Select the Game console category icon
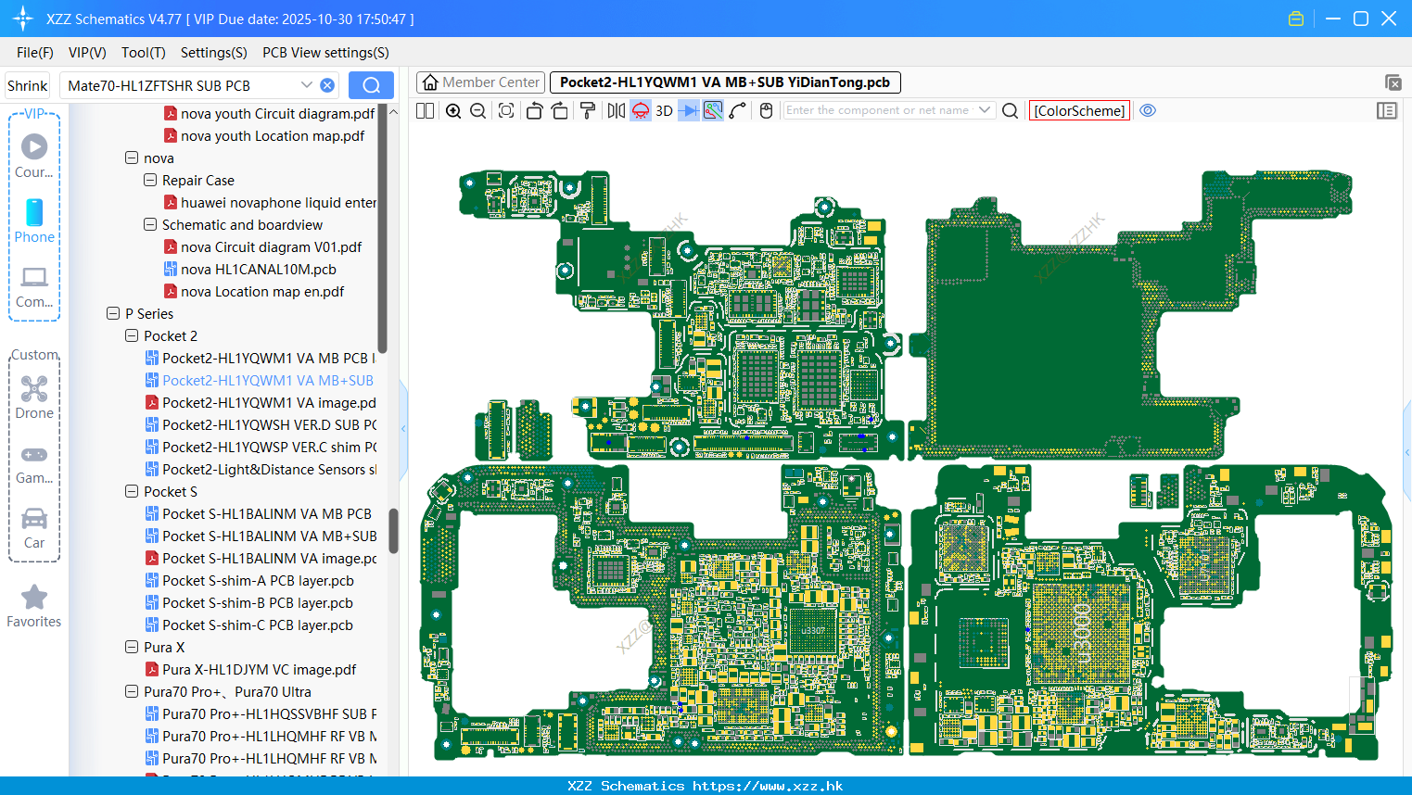This screenshot has height=795, width=1412. coord(34,463)
